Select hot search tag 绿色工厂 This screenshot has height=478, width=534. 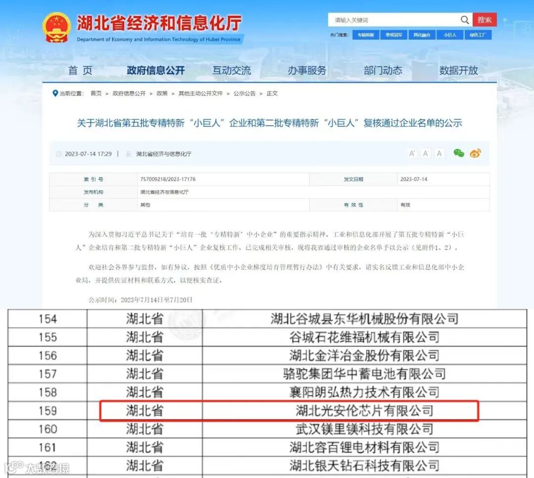point(478,35)
